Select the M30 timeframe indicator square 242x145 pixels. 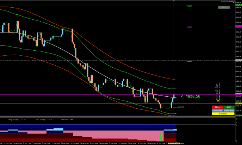point(220,90)
